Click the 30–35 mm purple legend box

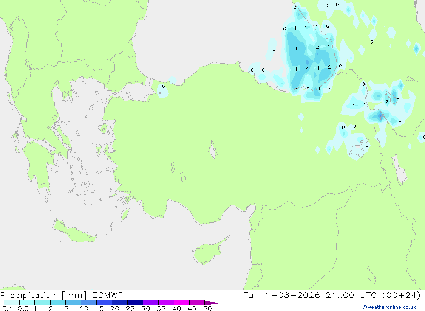tap(151, 303)
